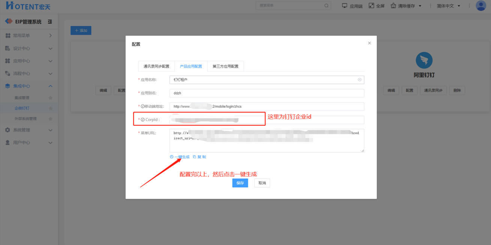Click into the 应用别名 input field
Image resolution: width=491 pixels, height=245 pixels.
pos(267,93)
